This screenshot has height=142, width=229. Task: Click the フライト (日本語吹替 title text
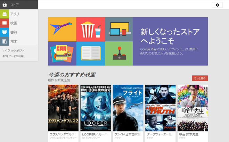tap(128, 134)
